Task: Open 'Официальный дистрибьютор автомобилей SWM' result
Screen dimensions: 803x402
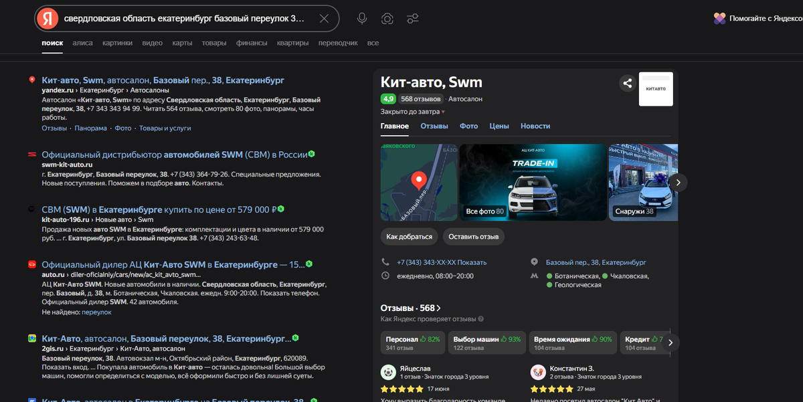Action: click(174, 154)
